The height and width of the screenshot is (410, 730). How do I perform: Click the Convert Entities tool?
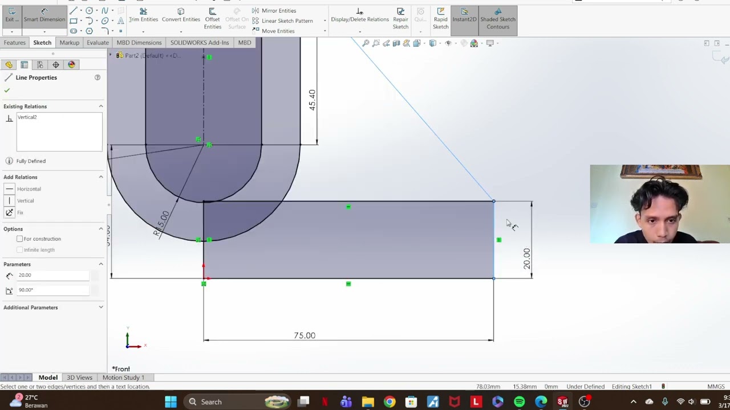(x=181, y=15)
